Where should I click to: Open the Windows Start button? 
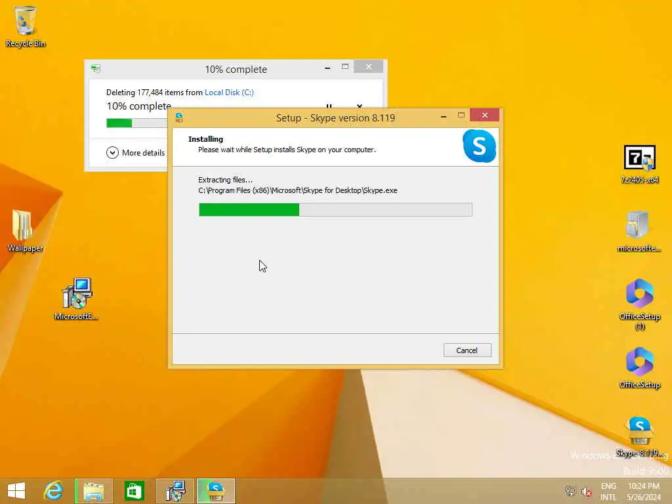pyautogui.click(x=16, y=490)
